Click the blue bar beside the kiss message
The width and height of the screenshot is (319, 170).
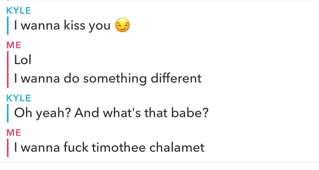tap(8, 25)
